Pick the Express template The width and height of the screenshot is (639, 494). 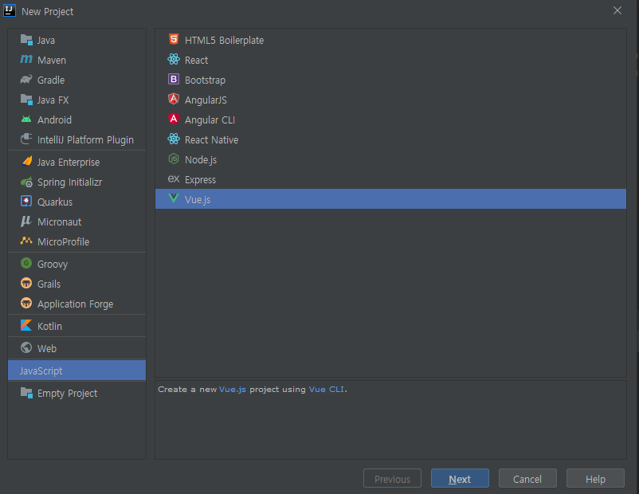pyautogui.click(x=390, y=180)
